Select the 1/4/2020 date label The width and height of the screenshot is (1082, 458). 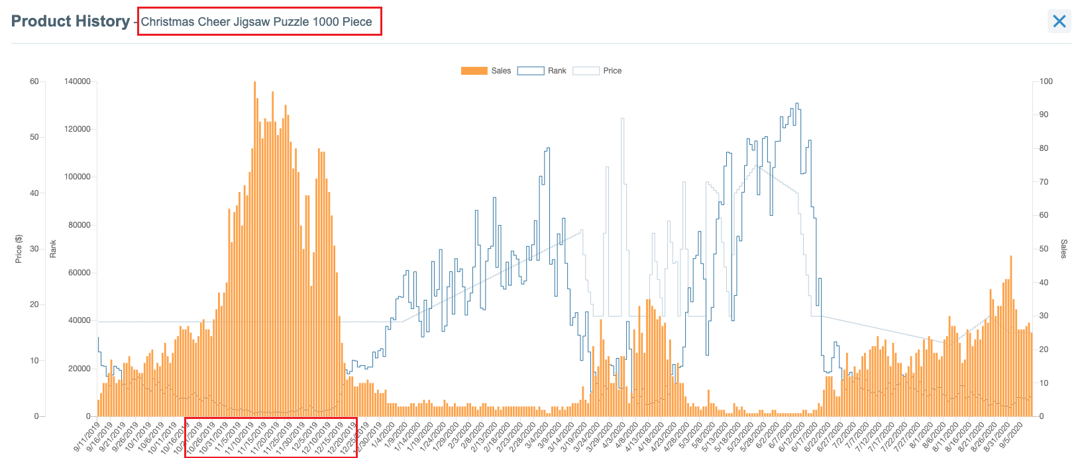point(384,435)
